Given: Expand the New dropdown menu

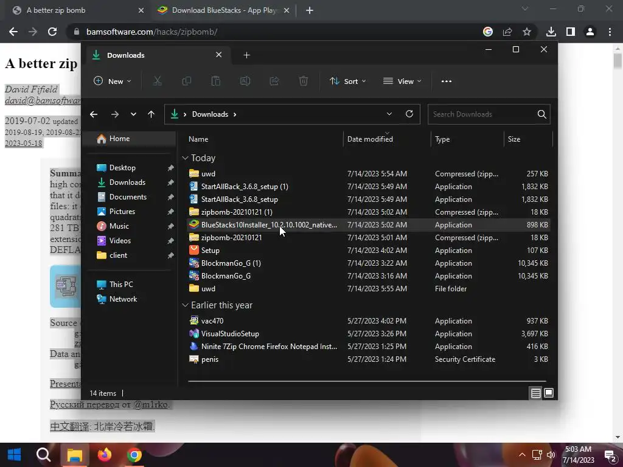Looking at the screenshot, I should click(112, 81).
